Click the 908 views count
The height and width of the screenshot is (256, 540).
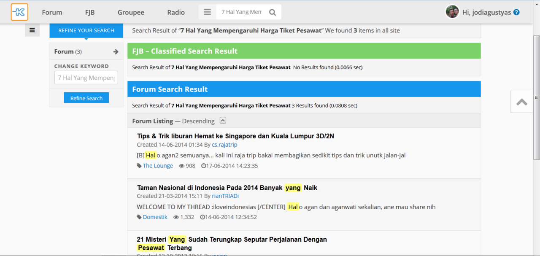191,166
